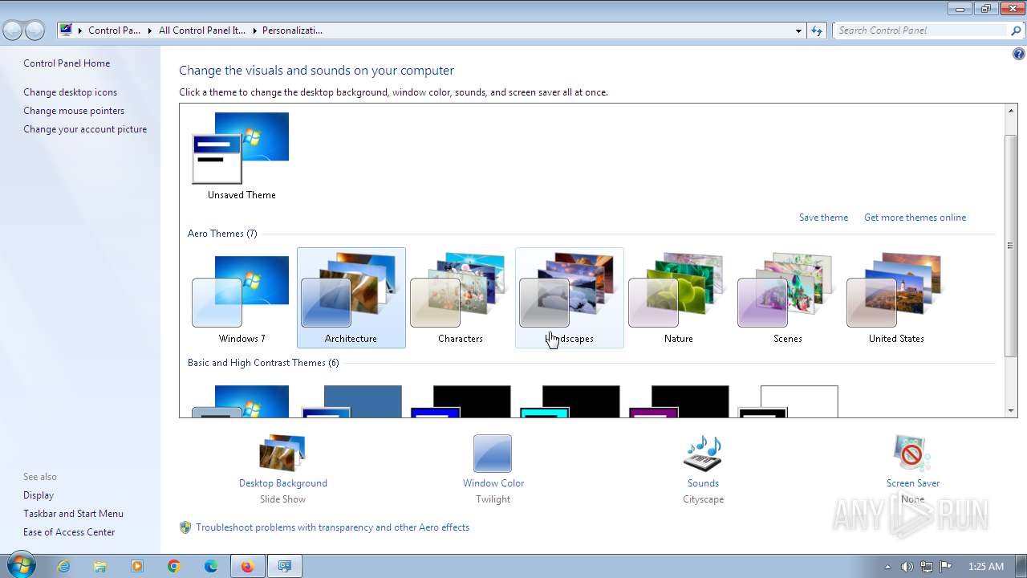
Task: Expand the arrow after Control Panel breadcrumb
Action: pos(150,31)
